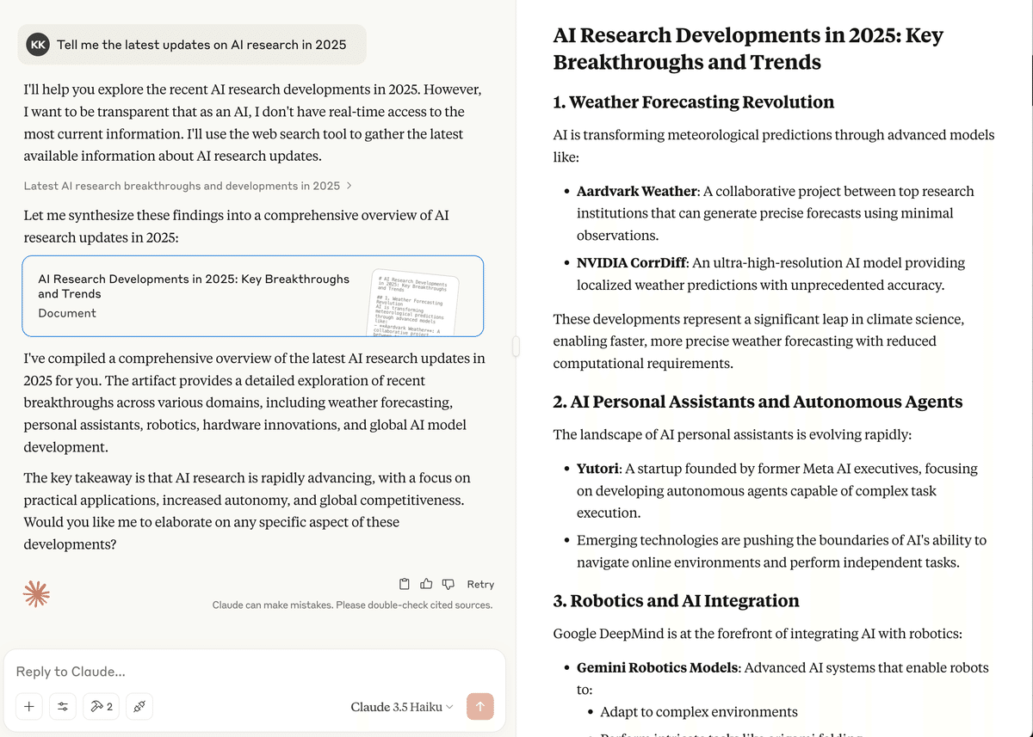Open the search and tools sliders icon
The width and height of the screenshot is (1033, 737).
(63, 706)
